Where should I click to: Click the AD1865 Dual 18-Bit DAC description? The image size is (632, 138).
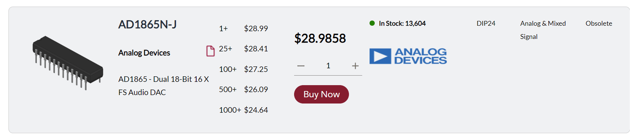tap(164, 86)
